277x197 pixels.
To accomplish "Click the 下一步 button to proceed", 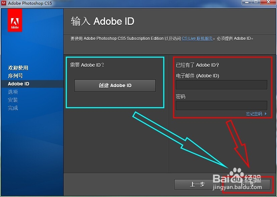I will tap(247, 184).
